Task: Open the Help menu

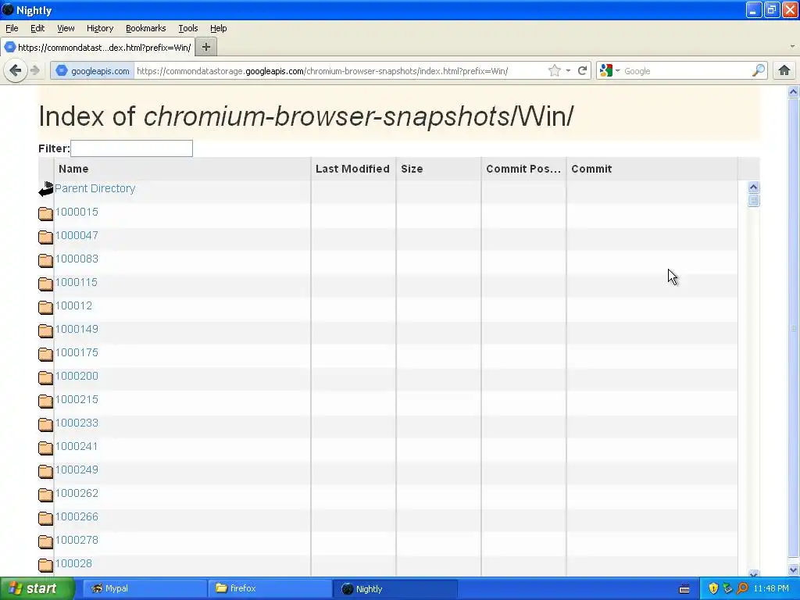Action: (x=219, y=28)
